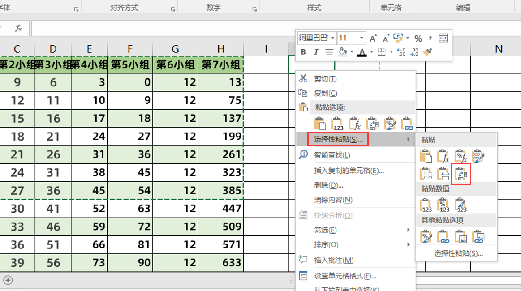
Task: Open 设置单元格格式(F)... dialog
Action: 356,276
